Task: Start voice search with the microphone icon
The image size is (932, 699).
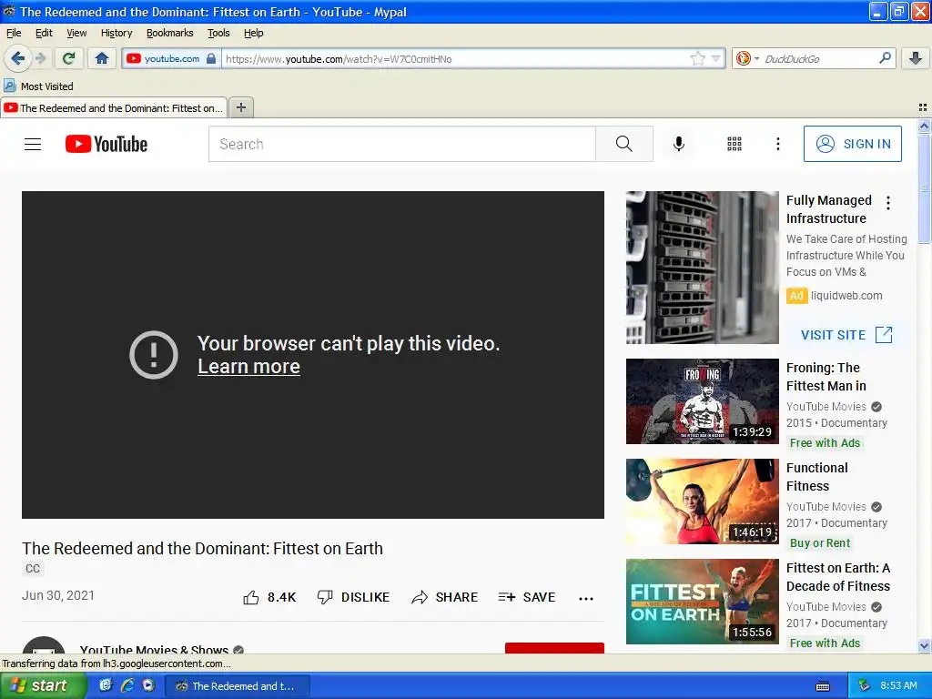Action: coord(679,144)
